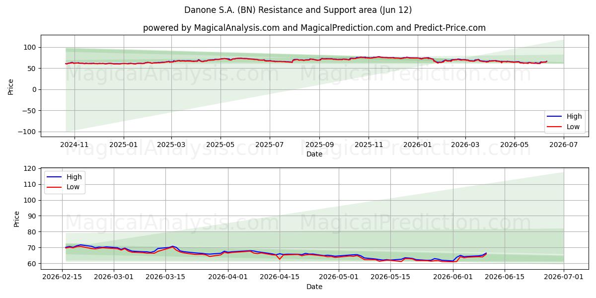596x298 pixels.
Task: Click the '2024-11' date tick on upper chart
Action: pos(74,144)
